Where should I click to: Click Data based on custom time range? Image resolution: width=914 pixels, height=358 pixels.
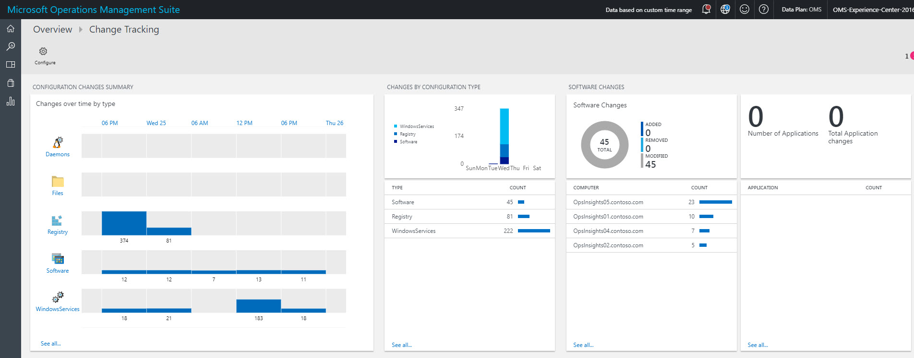(649, 10)
